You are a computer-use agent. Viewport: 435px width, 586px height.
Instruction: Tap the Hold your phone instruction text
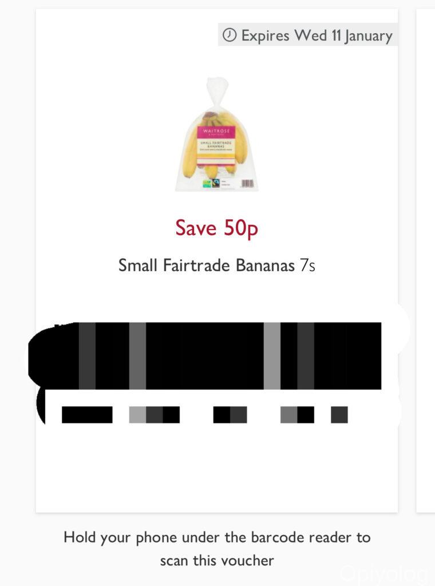[x=217, y=537]
